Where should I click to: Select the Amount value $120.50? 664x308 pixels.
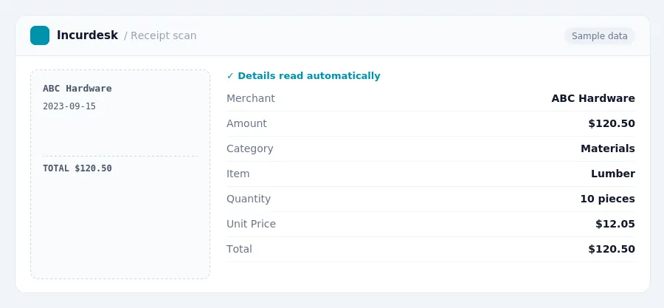coord(612,123)
